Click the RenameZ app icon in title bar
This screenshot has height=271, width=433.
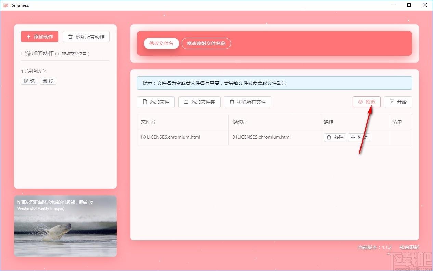pyautogui.click(x=6, y=5)
